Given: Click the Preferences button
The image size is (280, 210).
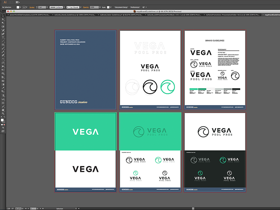Looking at the screenshot, I should click(x=135, y=7).
